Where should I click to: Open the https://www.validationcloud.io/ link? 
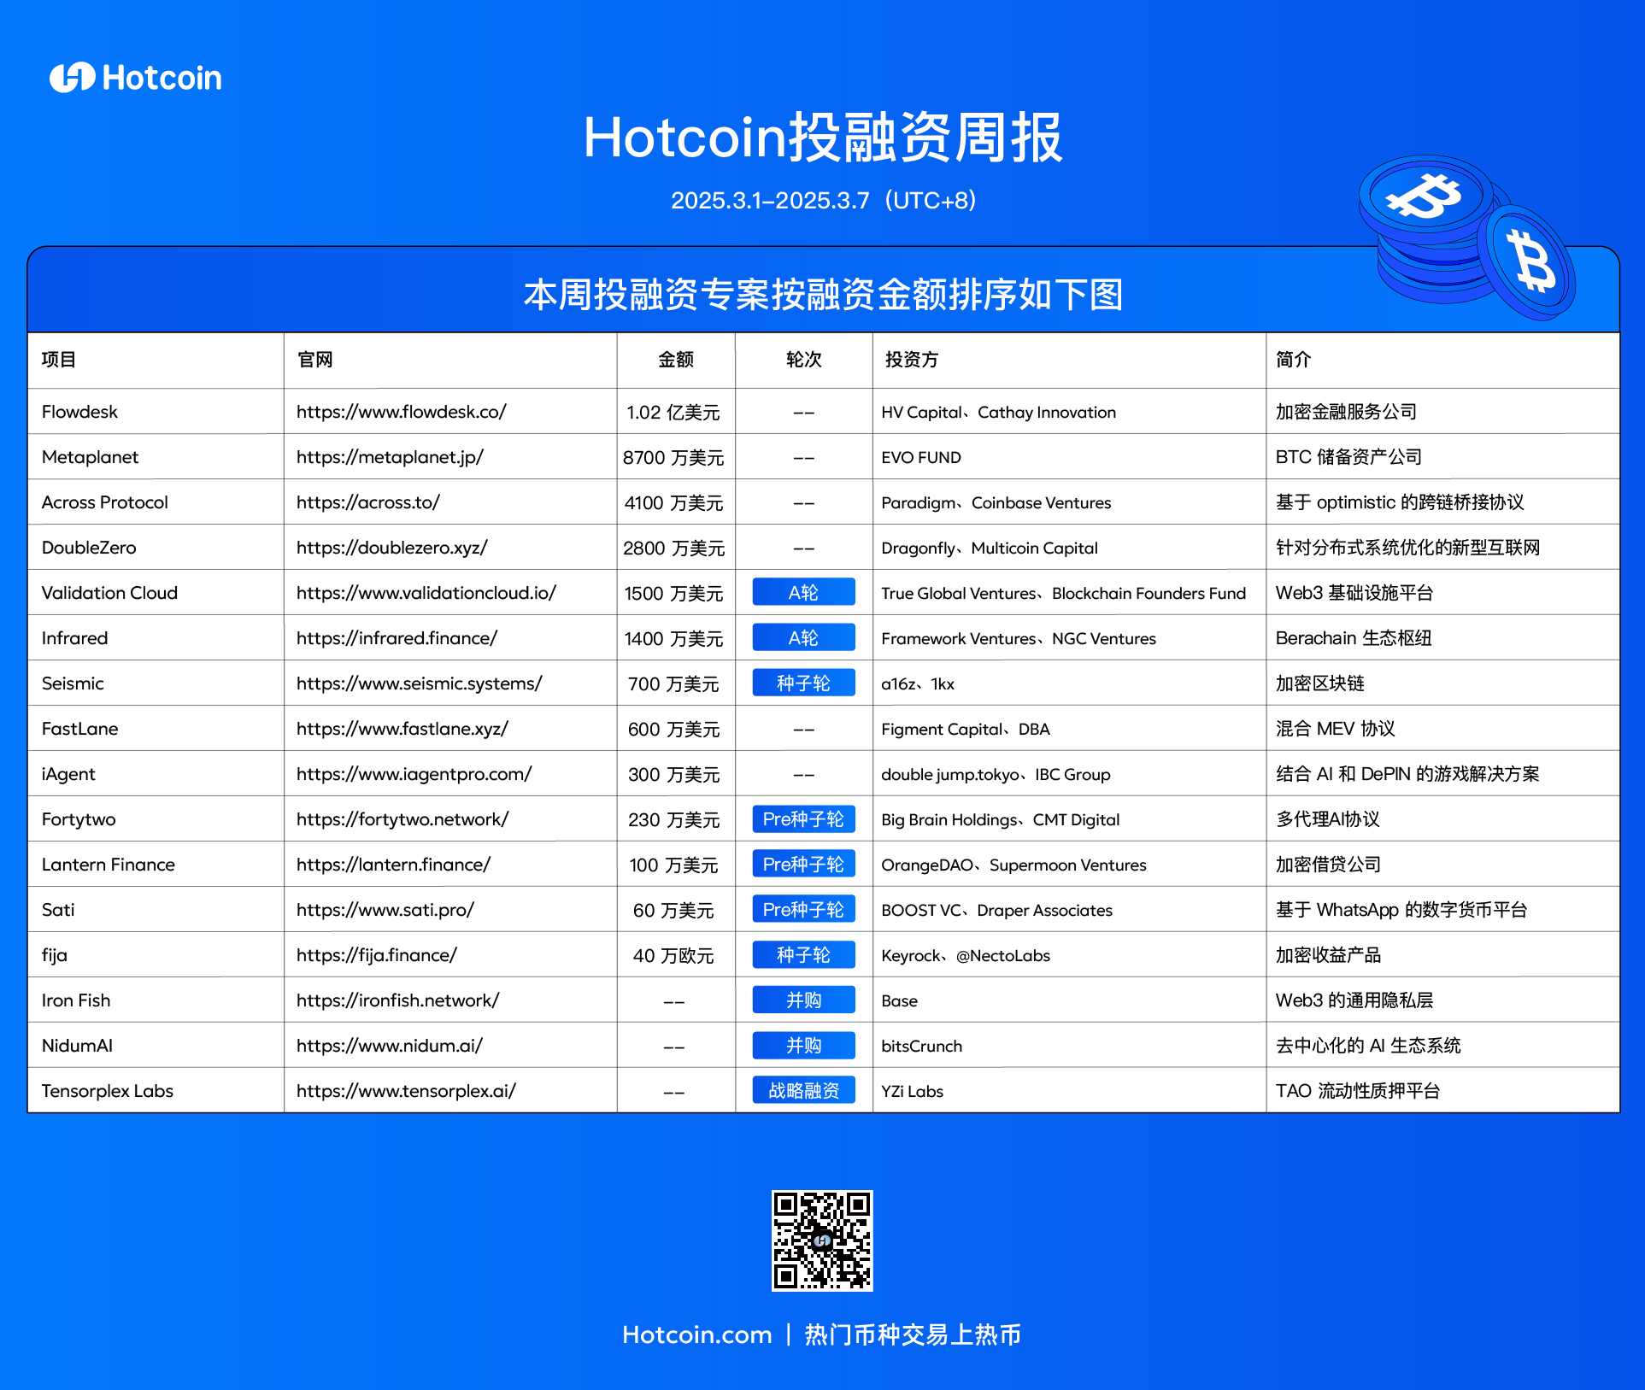(x=426, y=593)
